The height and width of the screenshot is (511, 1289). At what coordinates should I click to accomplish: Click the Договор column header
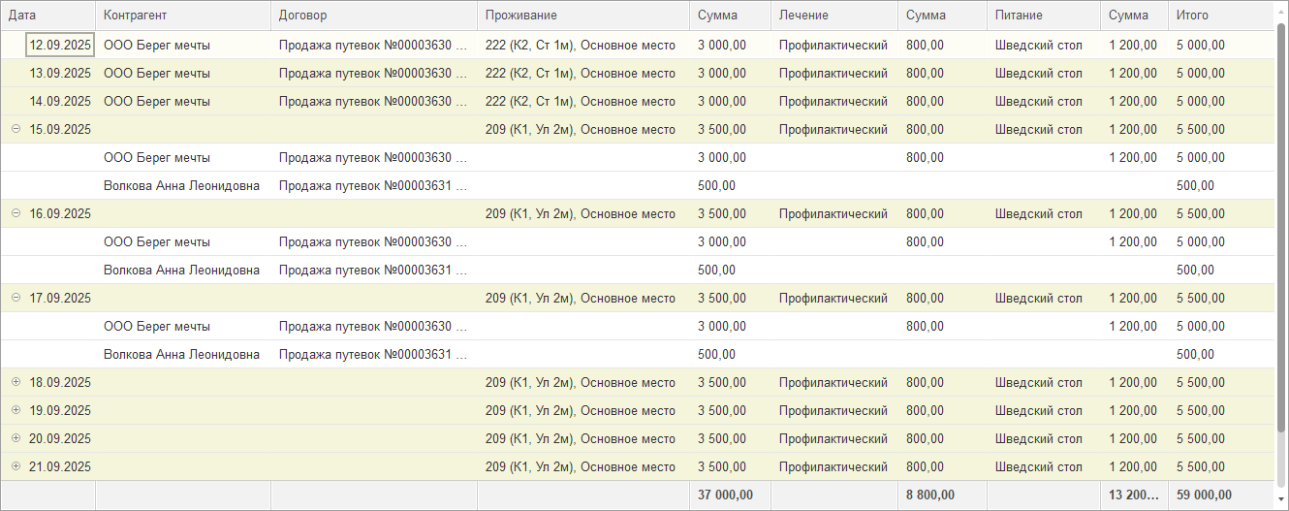point(373,16)
